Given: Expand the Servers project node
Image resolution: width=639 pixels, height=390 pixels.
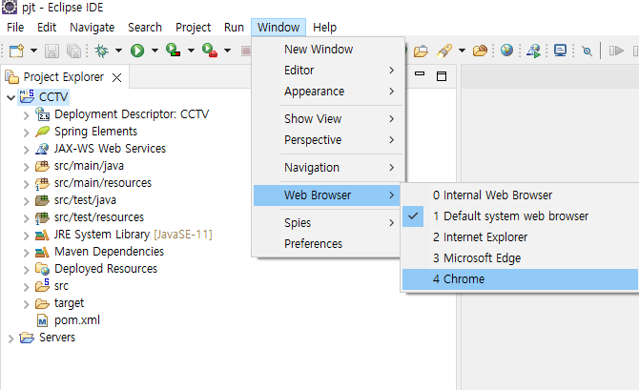Looking at the screenshot, I should tap(11, 339).
